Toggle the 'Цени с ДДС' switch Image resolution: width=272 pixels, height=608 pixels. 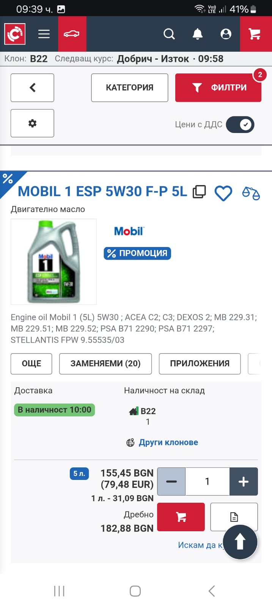(240, 125)
